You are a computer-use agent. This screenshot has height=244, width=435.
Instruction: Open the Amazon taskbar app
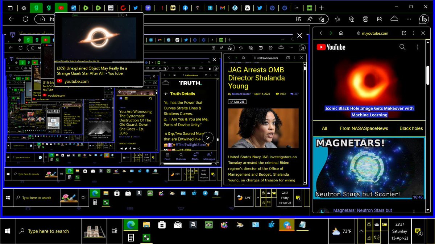pyautogui.click(x=193, y=225)
